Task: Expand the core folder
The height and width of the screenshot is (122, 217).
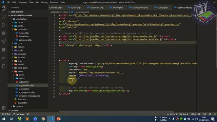Action: [x=20, y=43]
